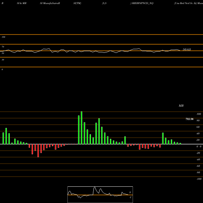The image size is (203, 203).
Task: Click the MR axis label 80
Action: (x=198, y=121)
